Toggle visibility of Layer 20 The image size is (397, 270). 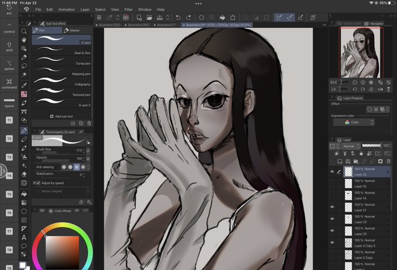tap(332, 231)
